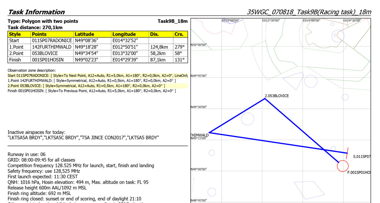This screenshot has width=380, height=203.
Task: Select the 142FURTHIMWALD point cell
Action: tap(52, 47)
